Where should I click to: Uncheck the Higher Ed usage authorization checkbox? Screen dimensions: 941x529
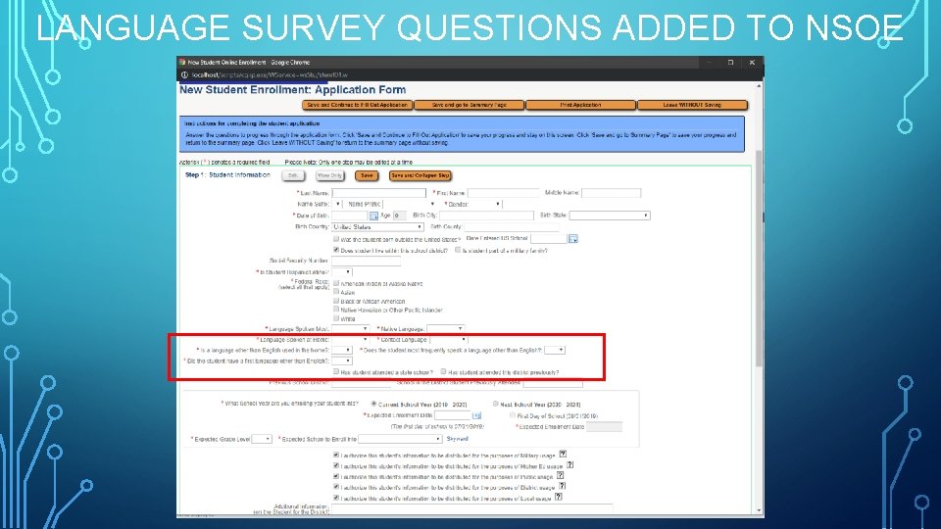pos(336,465)
